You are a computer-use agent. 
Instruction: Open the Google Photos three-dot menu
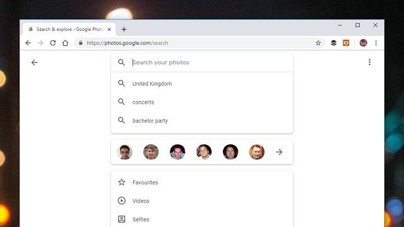[x=369, y=62]
